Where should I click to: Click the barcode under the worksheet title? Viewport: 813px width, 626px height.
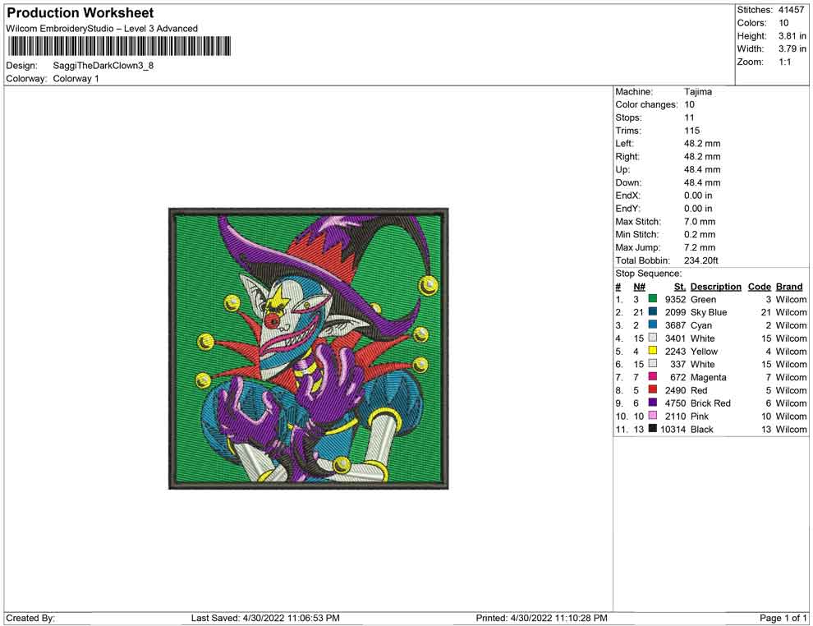(119, 46)
